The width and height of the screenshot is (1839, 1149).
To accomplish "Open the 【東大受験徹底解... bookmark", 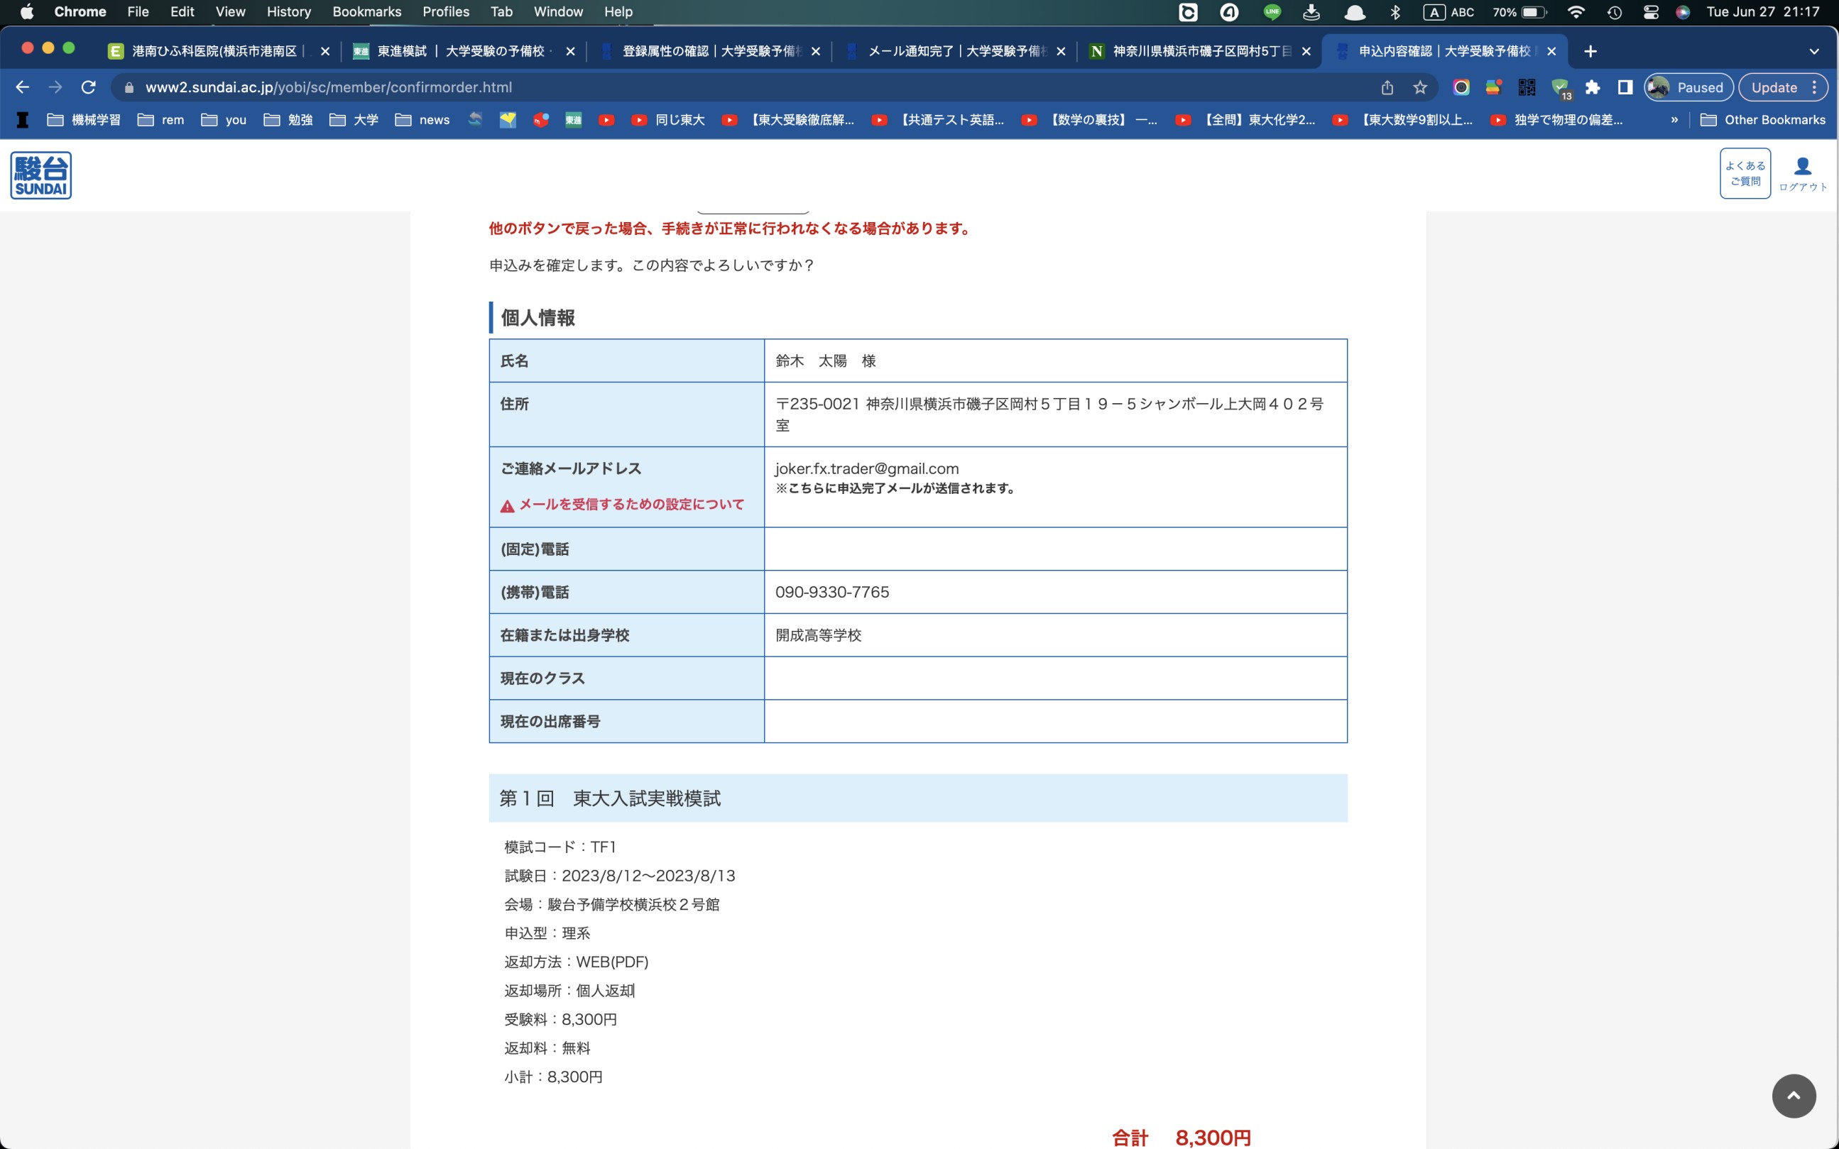I will click(788, 119).
